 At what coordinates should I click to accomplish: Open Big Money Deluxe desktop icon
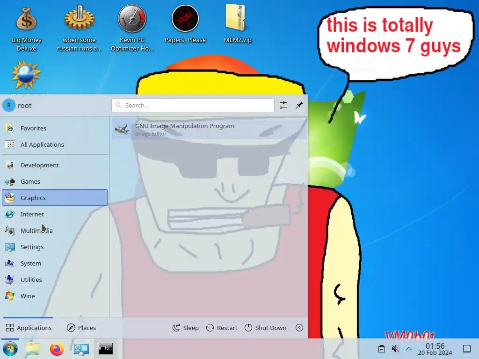click(27, 29)
